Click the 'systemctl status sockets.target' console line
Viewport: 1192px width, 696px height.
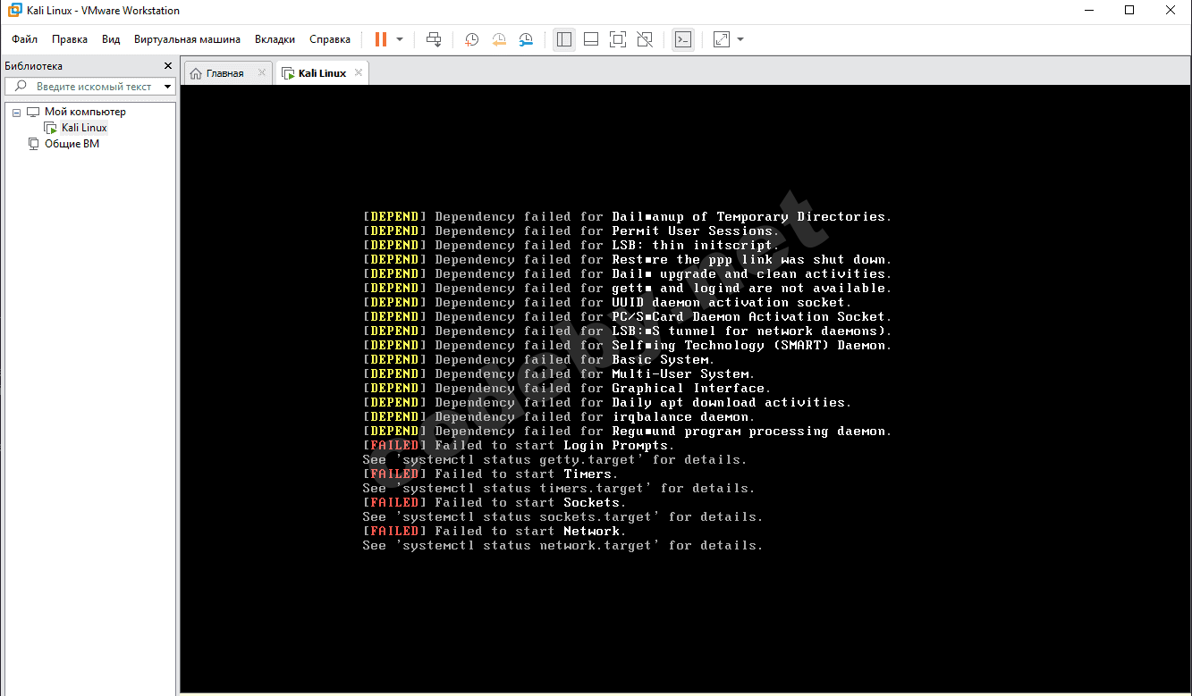pyautogui.click(x=563, y=516)
